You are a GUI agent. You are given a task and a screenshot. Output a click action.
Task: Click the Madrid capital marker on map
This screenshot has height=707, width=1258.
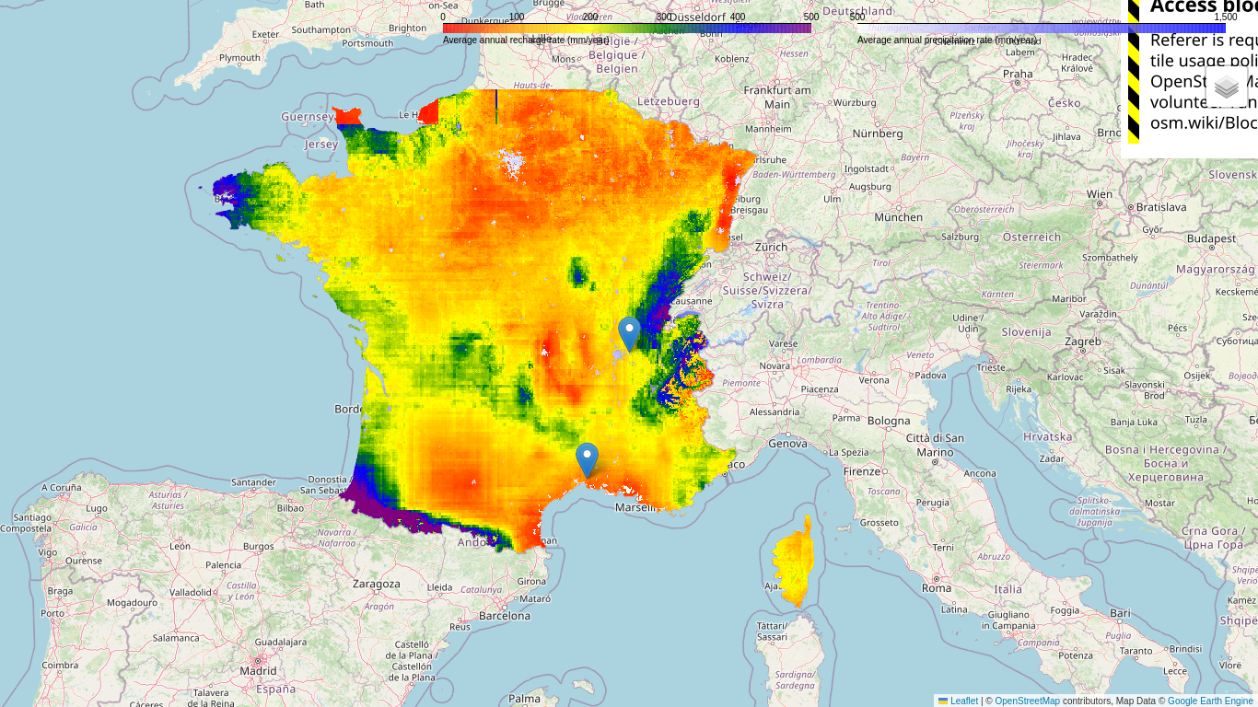[258, 660]
